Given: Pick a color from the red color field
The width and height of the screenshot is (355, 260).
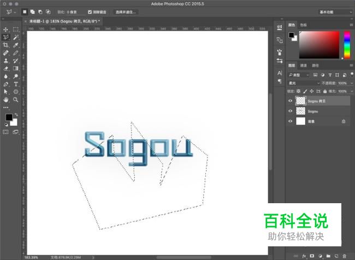Looking at the screenshot, I should 319,45.
